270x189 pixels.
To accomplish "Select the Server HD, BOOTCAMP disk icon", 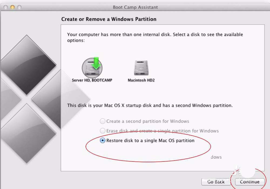I will (x=92, y=68).
